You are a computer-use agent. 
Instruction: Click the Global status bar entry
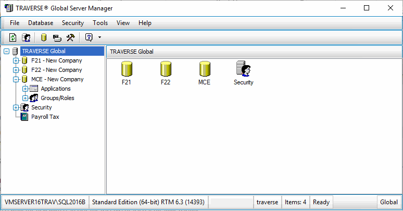click(x=389, y=202)
